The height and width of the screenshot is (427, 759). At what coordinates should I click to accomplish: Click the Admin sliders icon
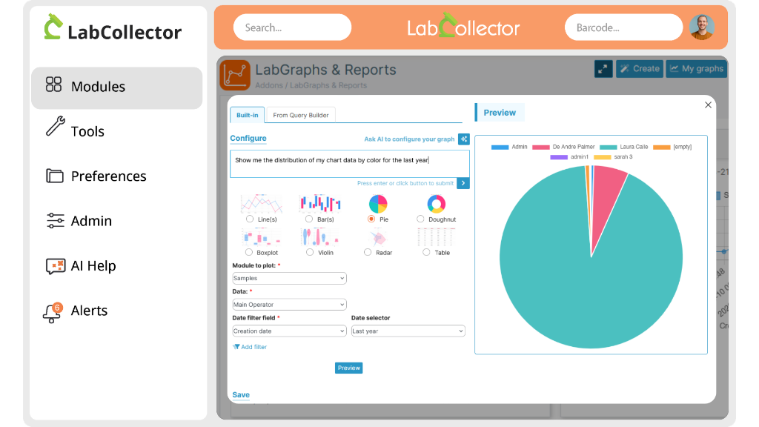55,220
